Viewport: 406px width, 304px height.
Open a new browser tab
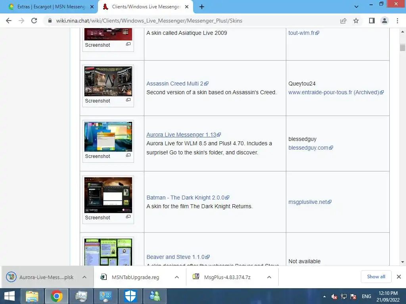click(202, 7)
